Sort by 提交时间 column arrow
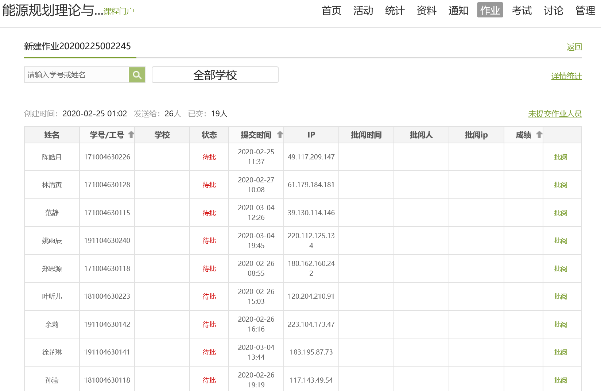 coord(280,135)
